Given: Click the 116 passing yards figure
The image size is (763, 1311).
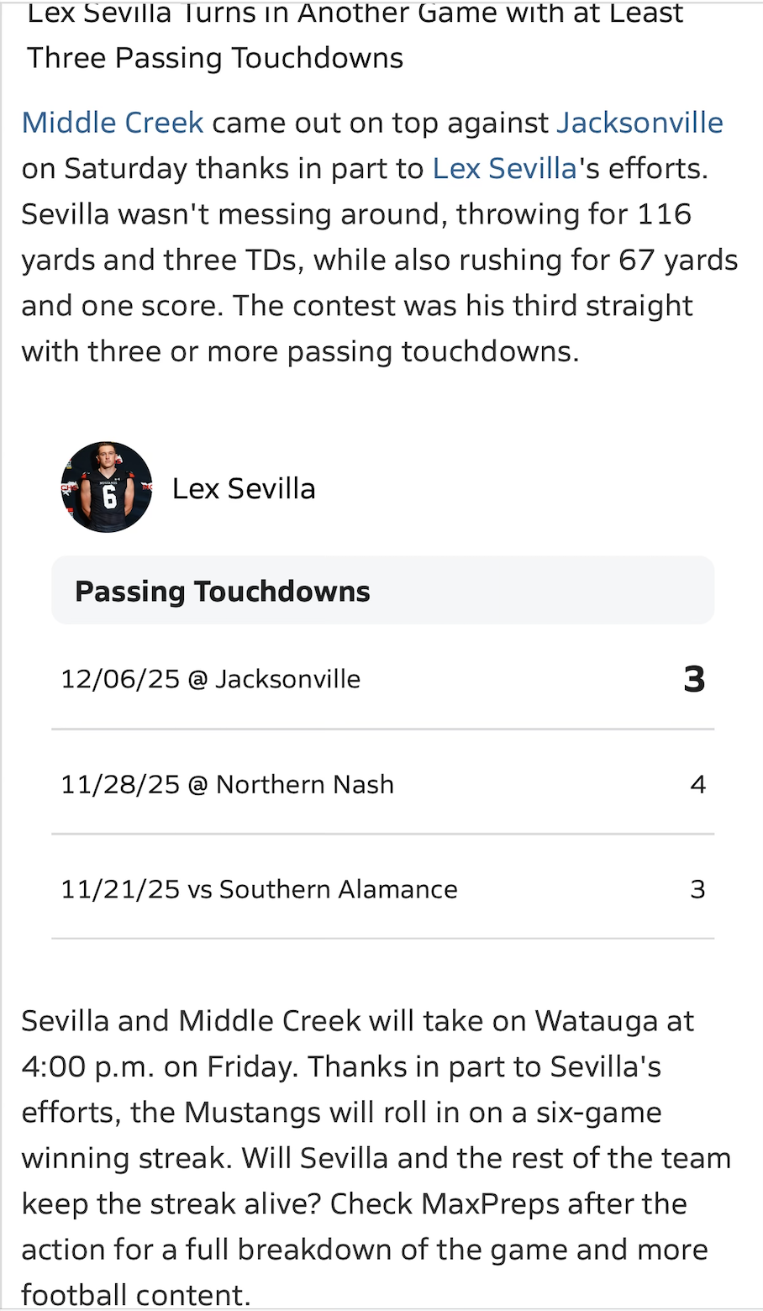Looking at the screenshot, I should tap(664, 214).
